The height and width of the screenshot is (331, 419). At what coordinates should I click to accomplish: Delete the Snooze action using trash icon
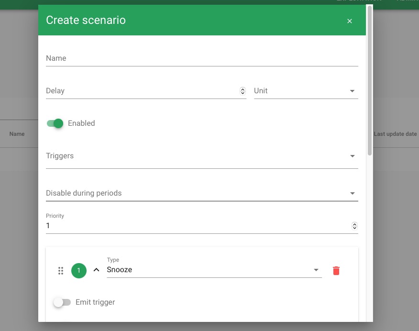click(x=336, y=270)
